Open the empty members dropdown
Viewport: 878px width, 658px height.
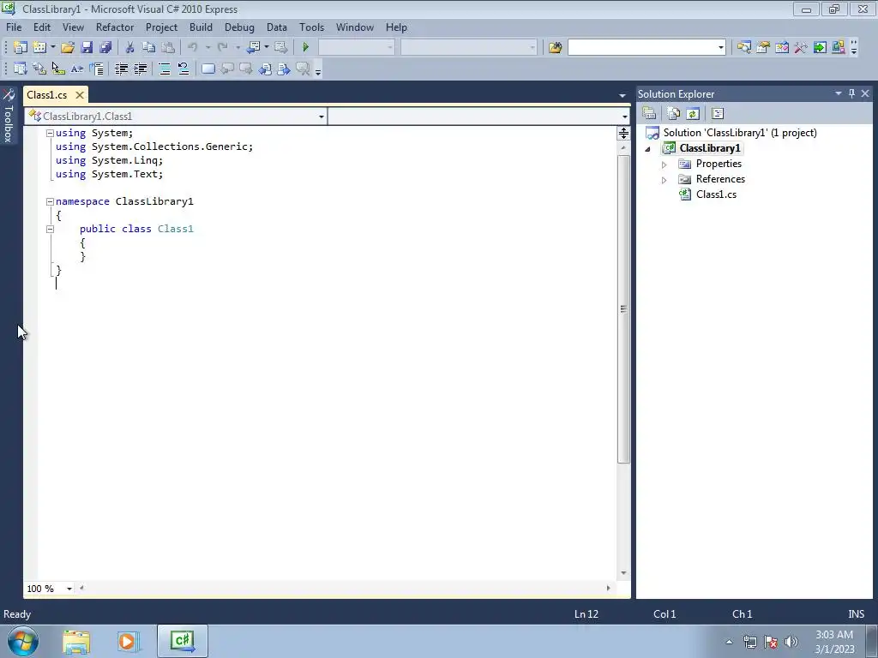tap(625, 117)
